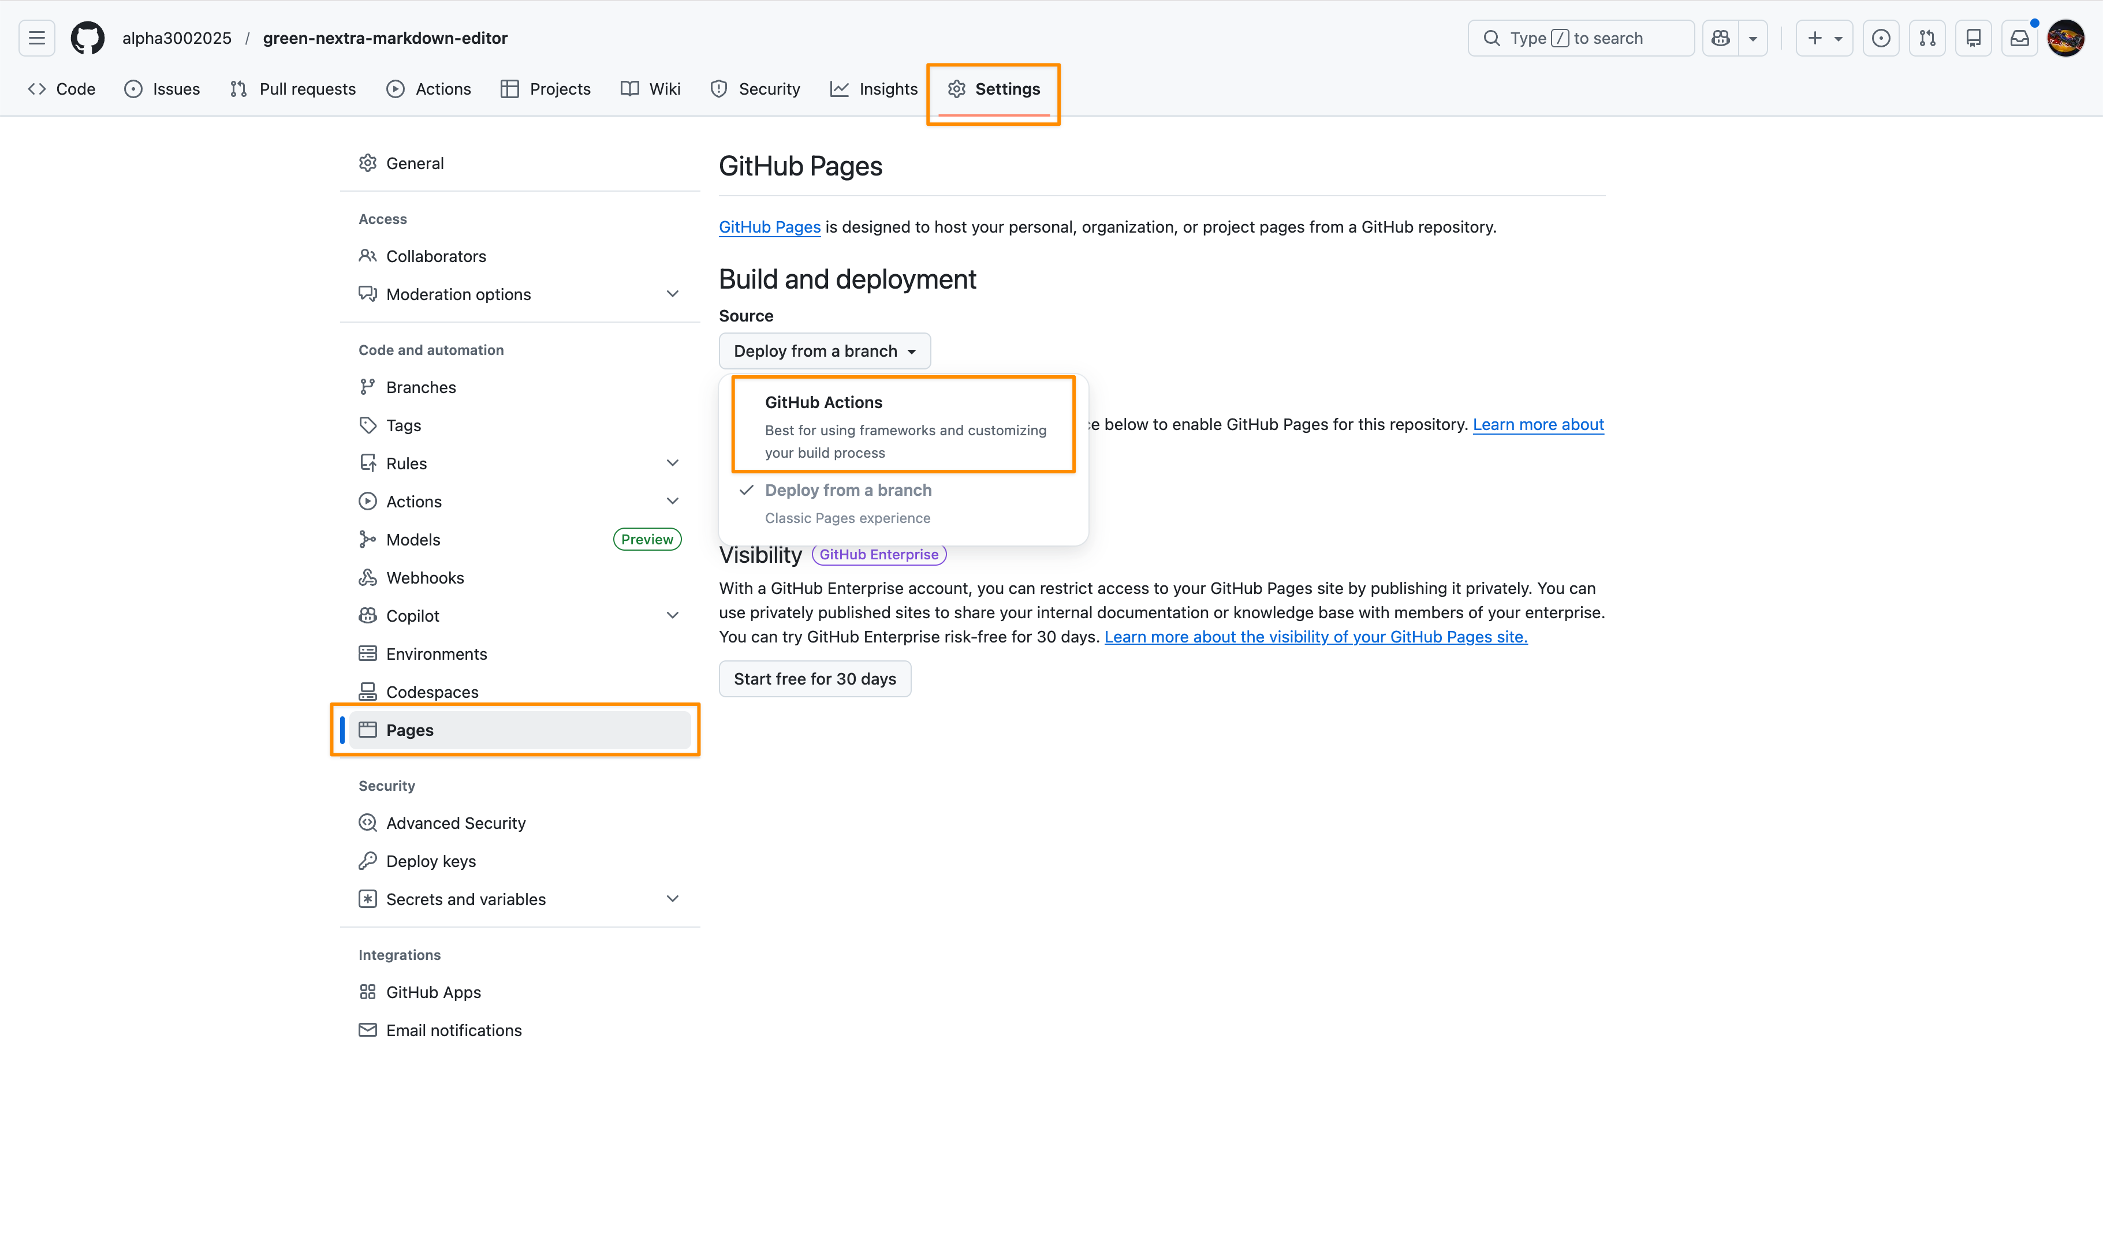Screen dimensions: 2103x1248
Task: Select GitHub Actions as Pages source
Action: click(x=904, y=425)
